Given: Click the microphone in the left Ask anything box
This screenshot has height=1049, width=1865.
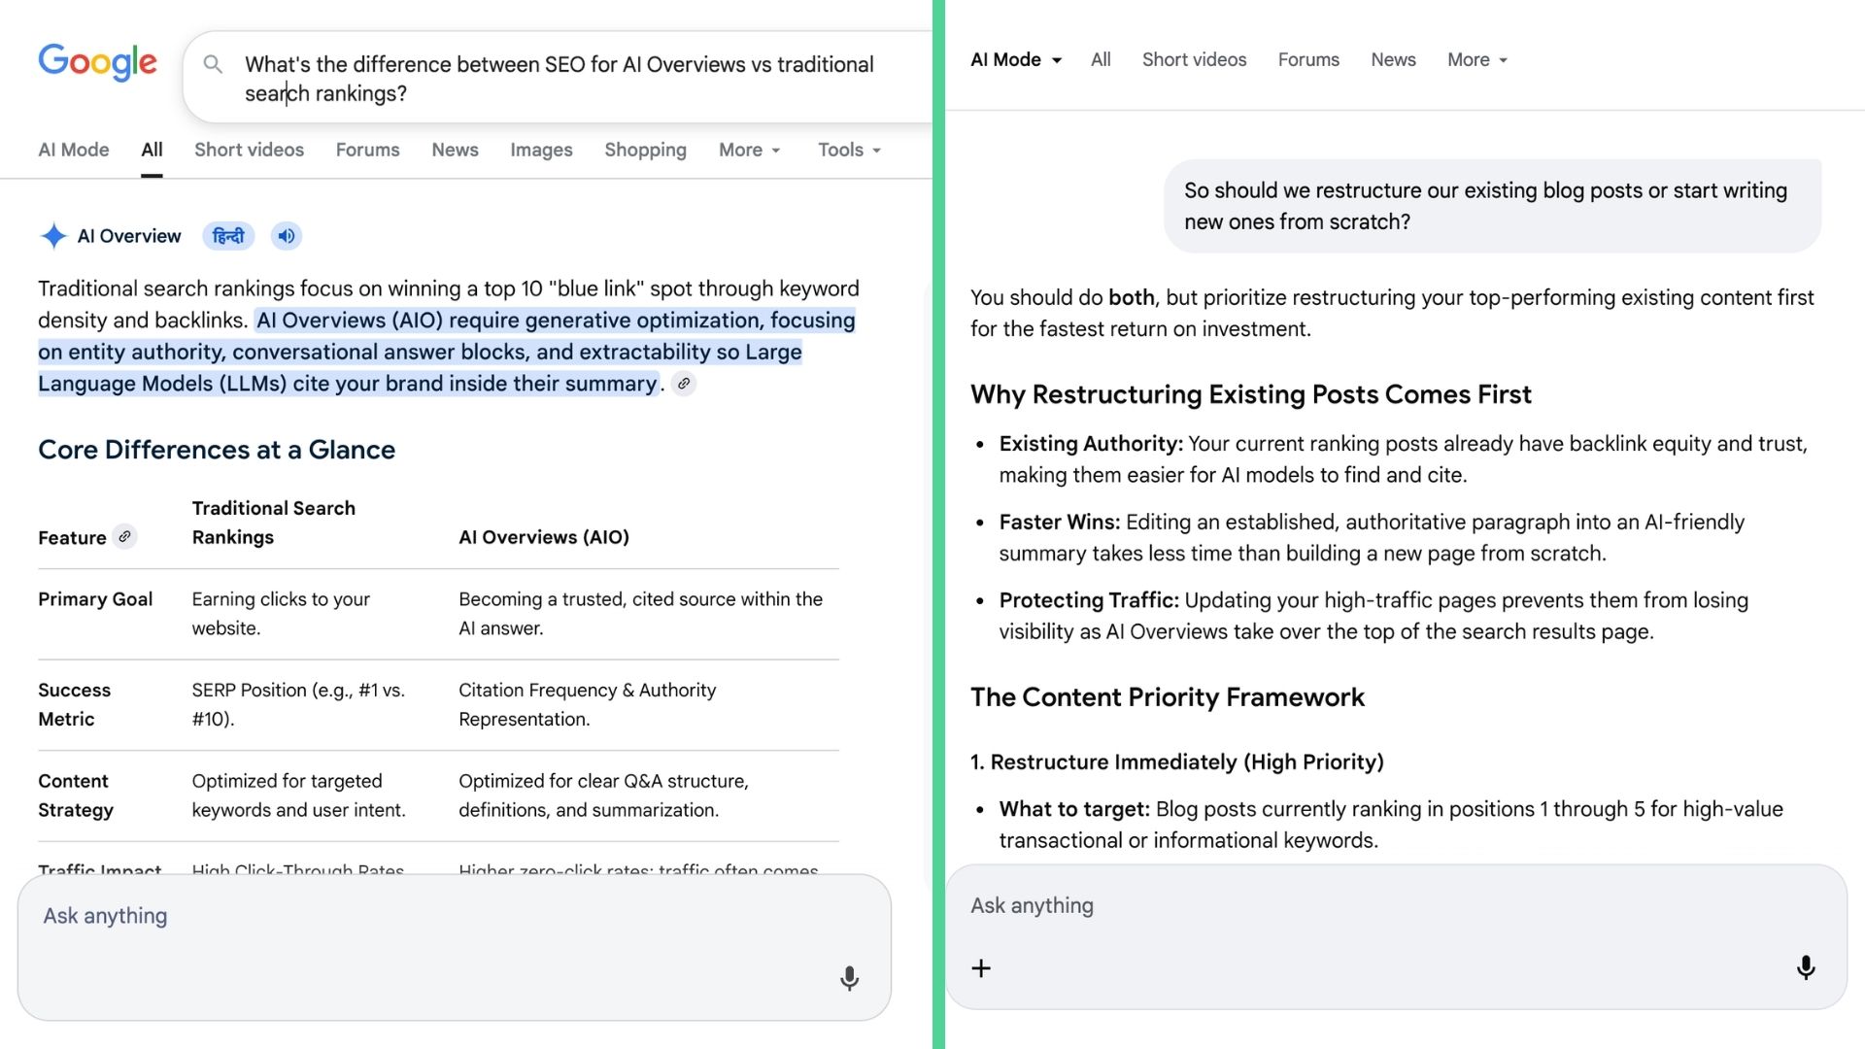Looking at the screenshot, I should (849, 978).
